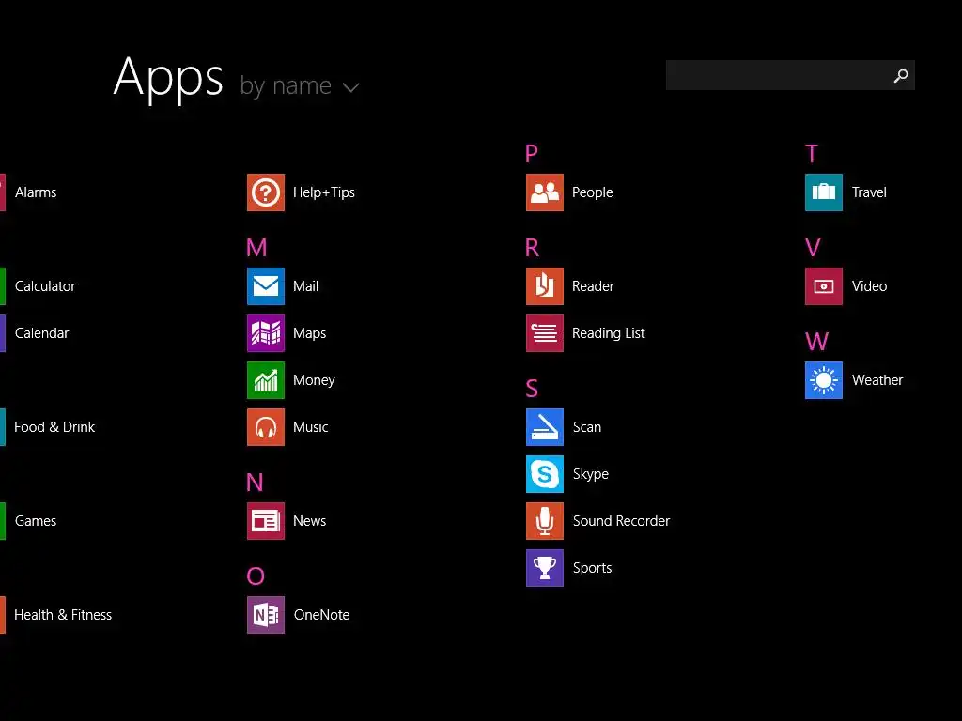Click the 'OneNote' text label
The image size is (962, 721).
(321, 615)
